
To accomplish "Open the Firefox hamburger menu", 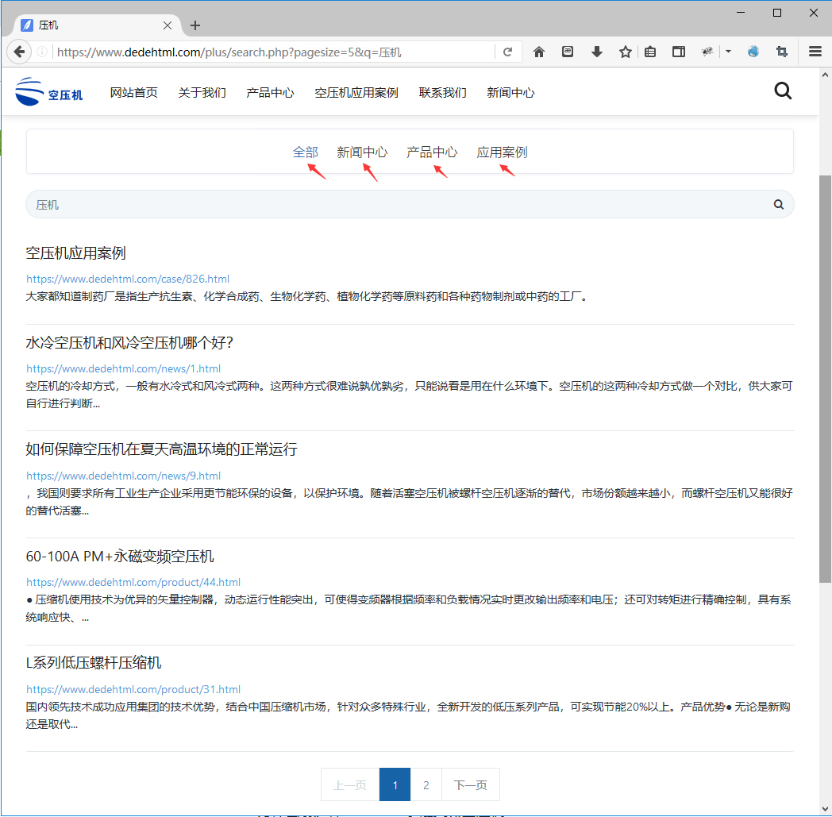I will (x=815, y=52).
